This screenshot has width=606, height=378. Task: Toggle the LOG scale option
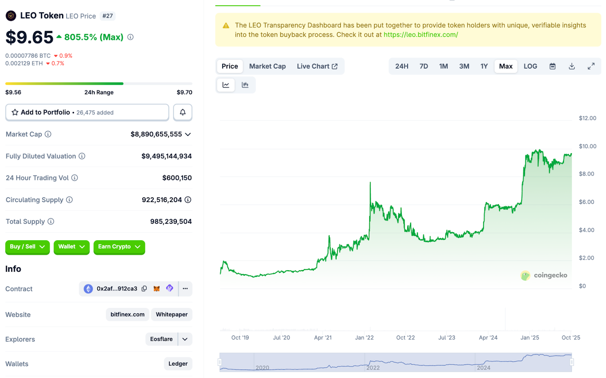(x=530, y=66)
